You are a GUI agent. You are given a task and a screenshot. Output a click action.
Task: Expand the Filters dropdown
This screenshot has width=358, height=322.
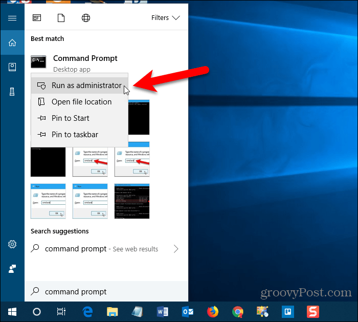click(166, 18)
